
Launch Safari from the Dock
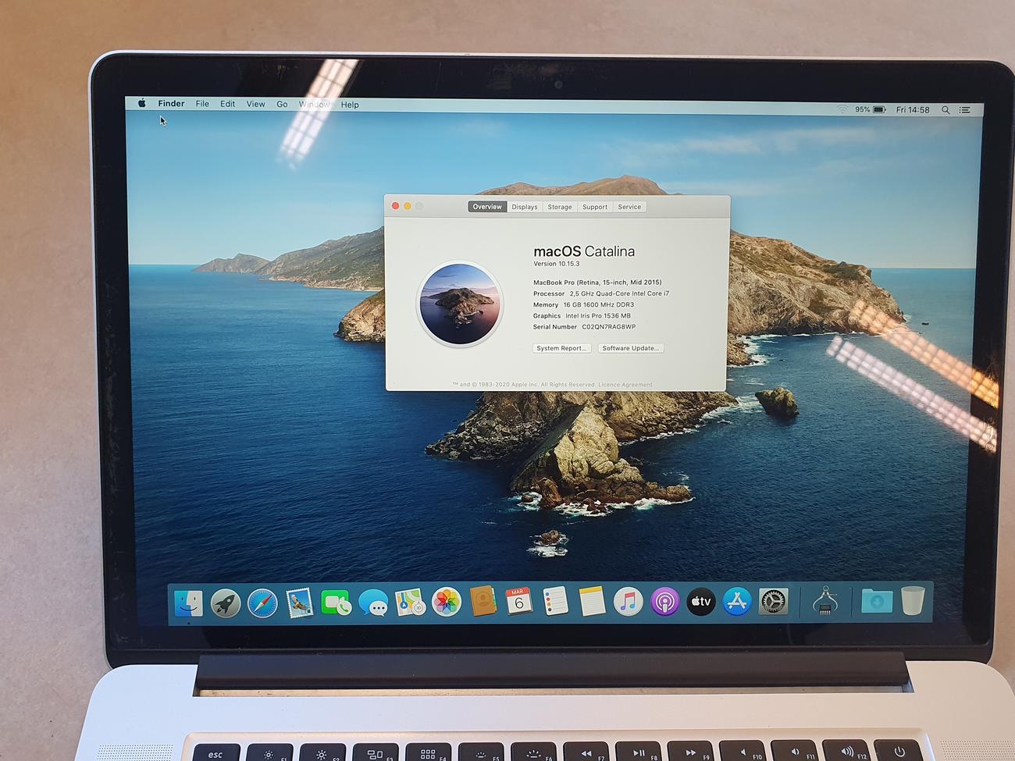pyautogui.click(x=262, y=603)
